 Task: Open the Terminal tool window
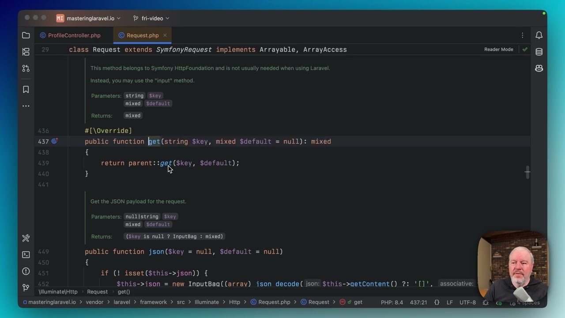pos(26,254)
